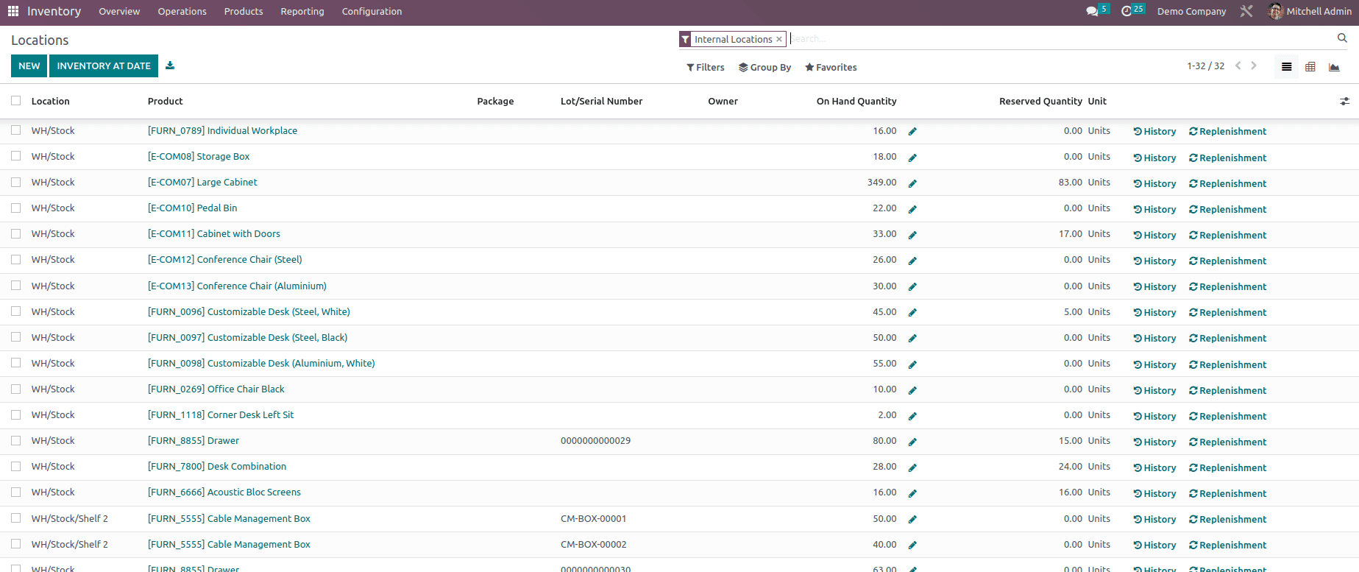Edit quantity pencil for Cabinet with Doors
Image resolution: width=1359 pixels, height=572 pixels.
[912, 235]
